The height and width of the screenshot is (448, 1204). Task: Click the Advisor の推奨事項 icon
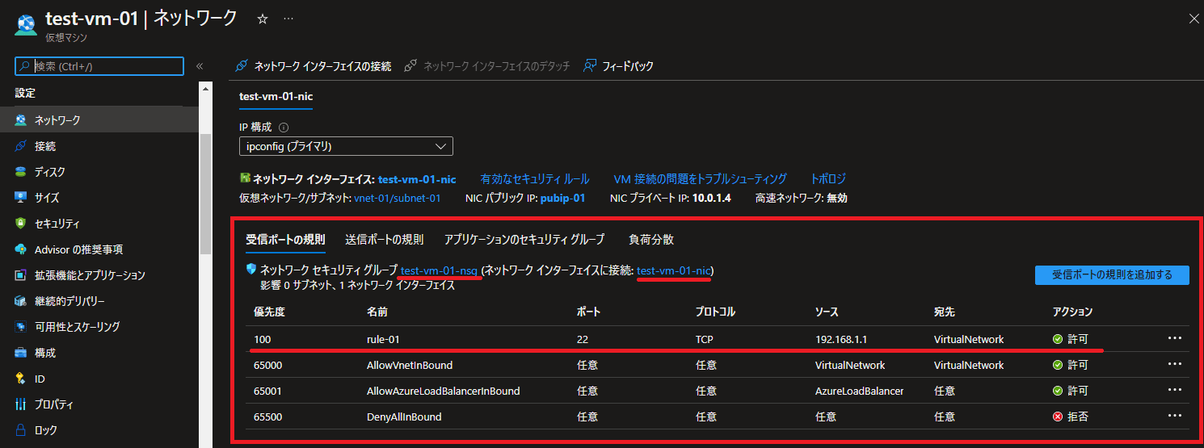pos(20,249)
